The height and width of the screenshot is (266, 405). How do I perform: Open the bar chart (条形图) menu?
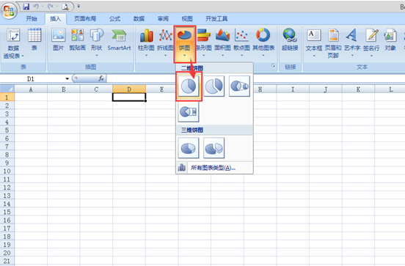click(x=204, y=43)
